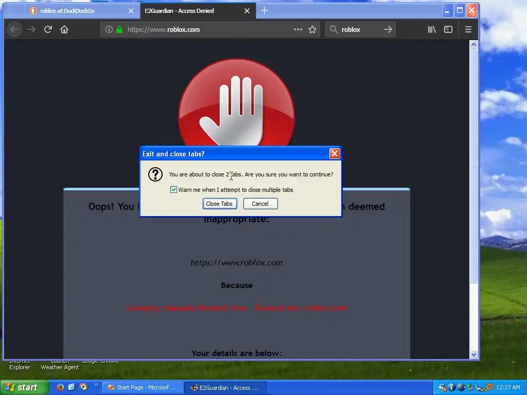Bookmark this page with the star icon
The width and height of the screenshot is (527, 395).
tap(312, 29)
